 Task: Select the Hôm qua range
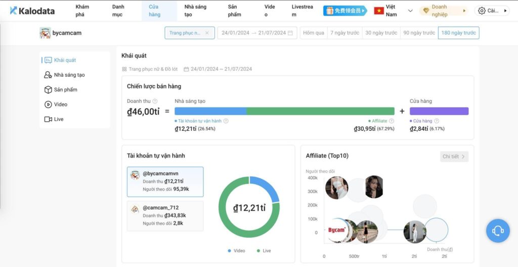coord(314,33)
